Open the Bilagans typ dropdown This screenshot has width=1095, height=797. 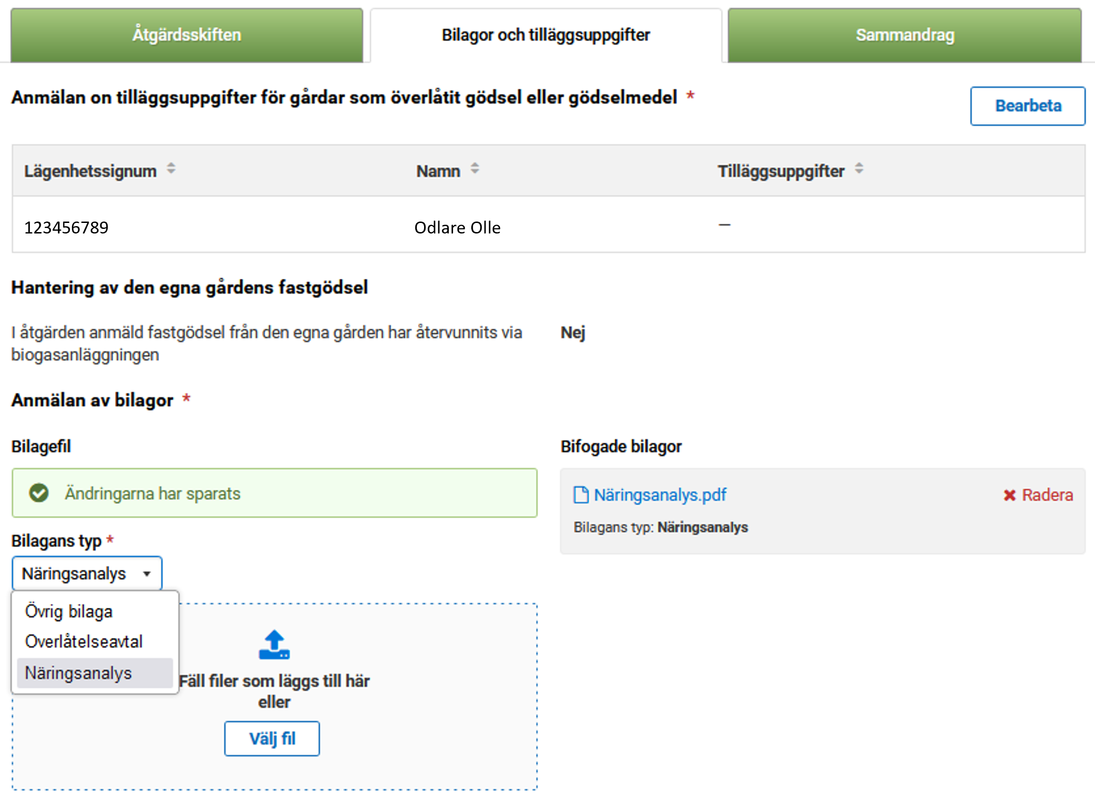(x=87, y=574)
